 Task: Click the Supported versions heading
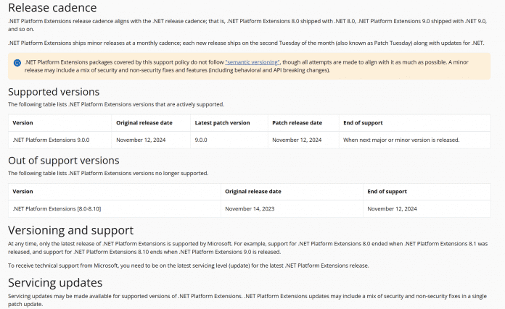(x=54, y=92)
